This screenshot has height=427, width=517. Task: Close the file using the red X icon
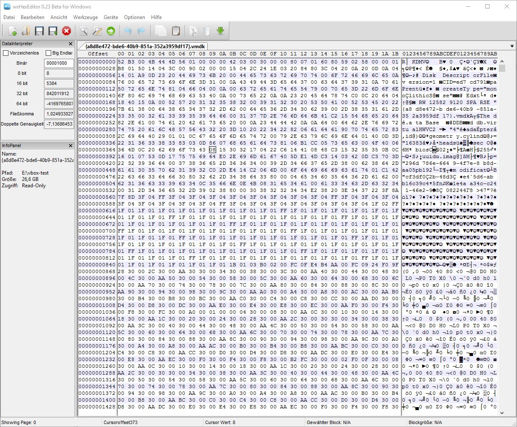click(x=66, y=31)
